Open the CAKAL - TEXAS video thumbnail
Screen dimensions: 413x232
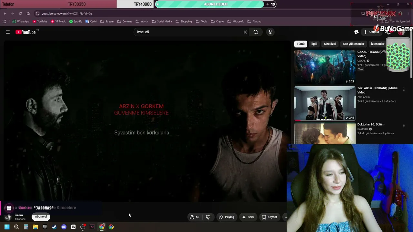pos(325,67)
